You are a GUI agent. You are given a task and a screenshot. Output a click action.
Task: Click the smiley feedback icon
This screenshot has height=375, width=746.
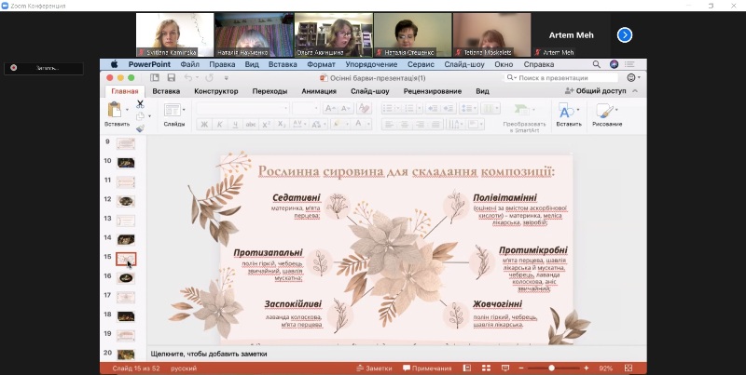(x=633, y=78)
